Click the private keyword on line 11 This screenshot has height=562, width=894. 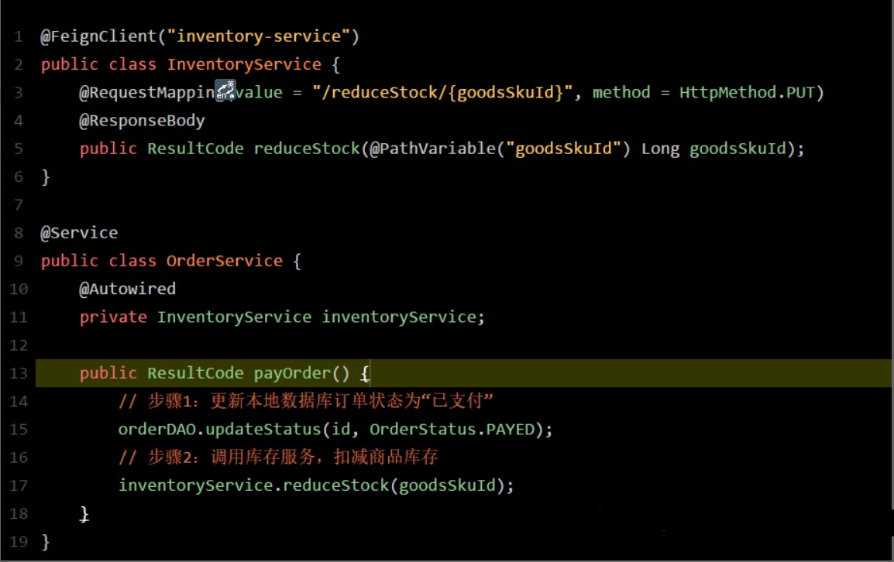tap(113, 317)
